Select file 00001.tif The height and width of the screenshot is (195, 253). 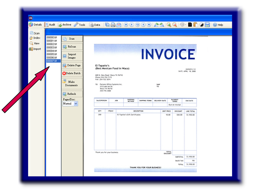pos(52,41)
